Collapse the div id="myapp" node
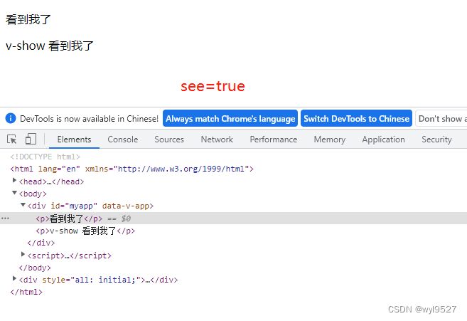 [23, 205]
